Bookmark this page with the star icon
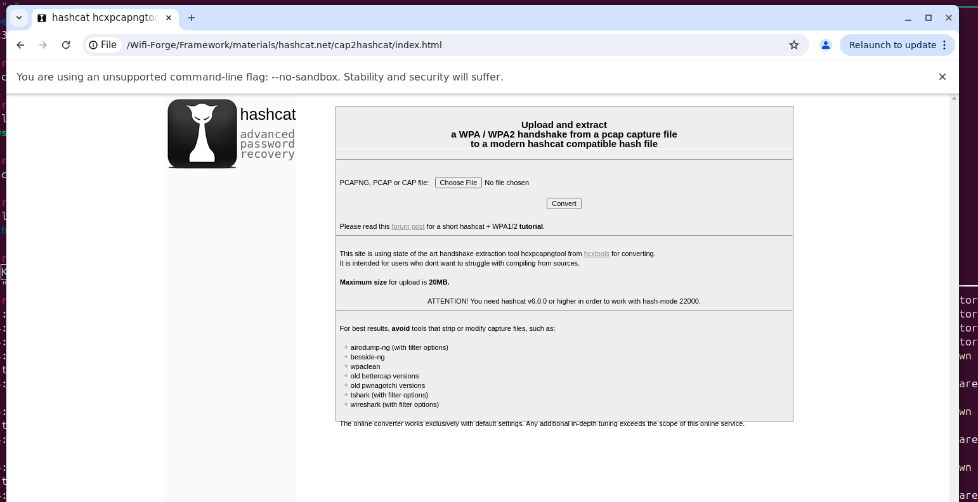978x502 pixels. click(793, 45)
